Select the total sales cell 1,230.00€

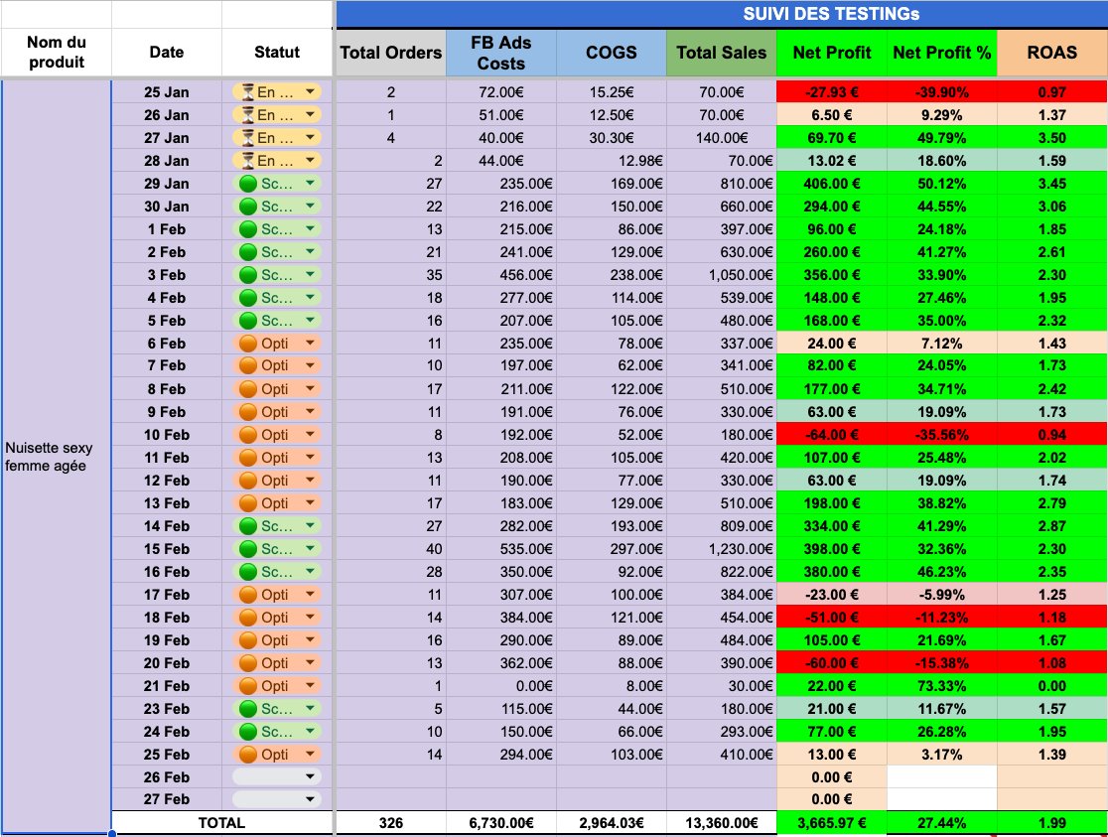click(x=722, y=549)
